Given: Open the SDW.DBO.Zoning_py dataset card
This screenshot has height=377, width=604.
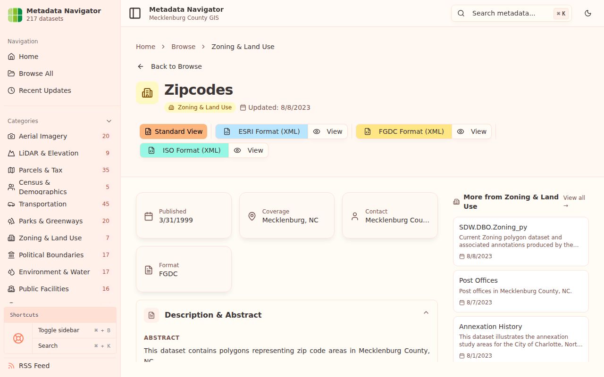Looking at the screenshot, I should (521, 241).
